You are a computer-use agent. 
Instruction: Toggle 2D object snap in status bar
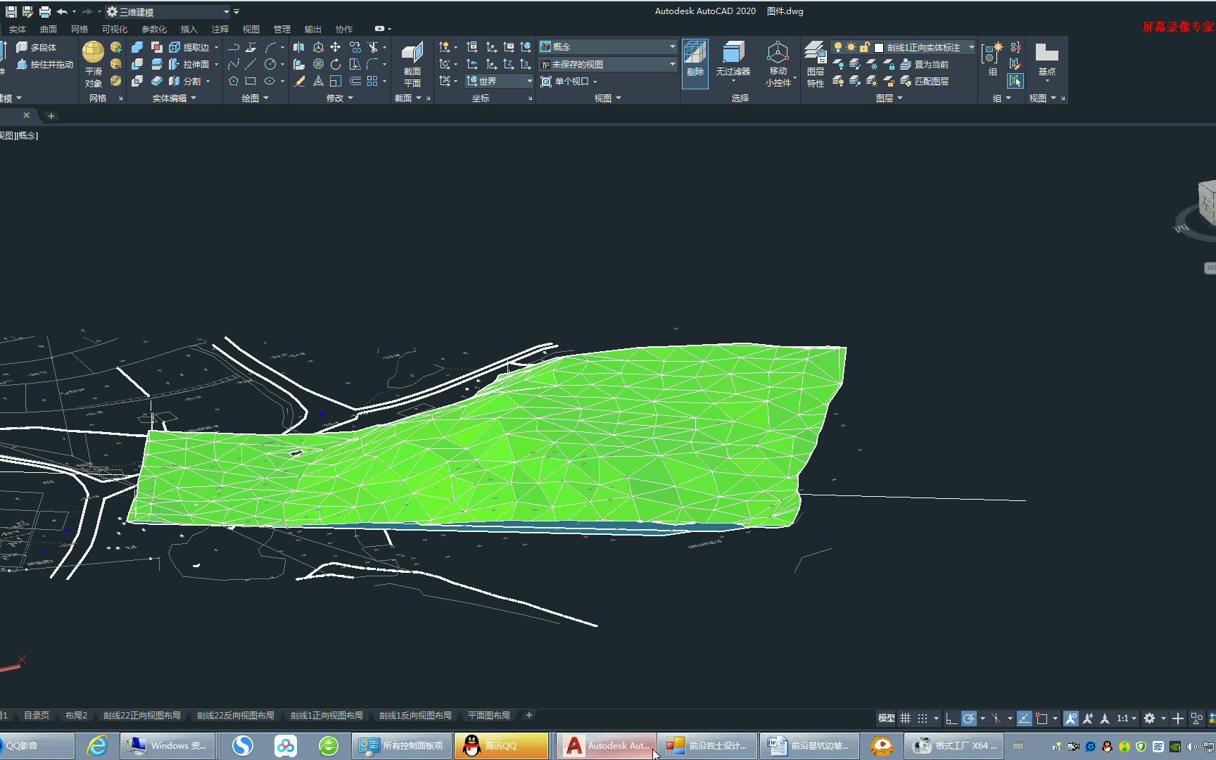click(1041, 718)
